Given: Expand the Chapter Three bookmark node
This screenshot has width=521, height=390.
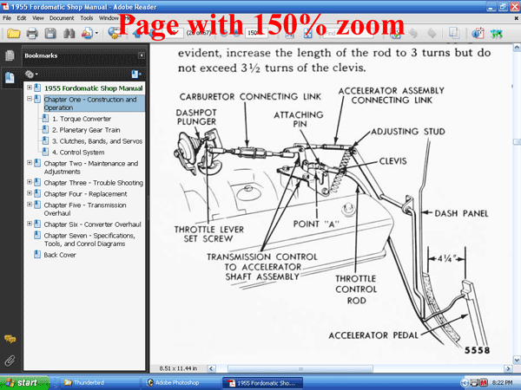Looking at the screenshot, I should coord(30,182).
